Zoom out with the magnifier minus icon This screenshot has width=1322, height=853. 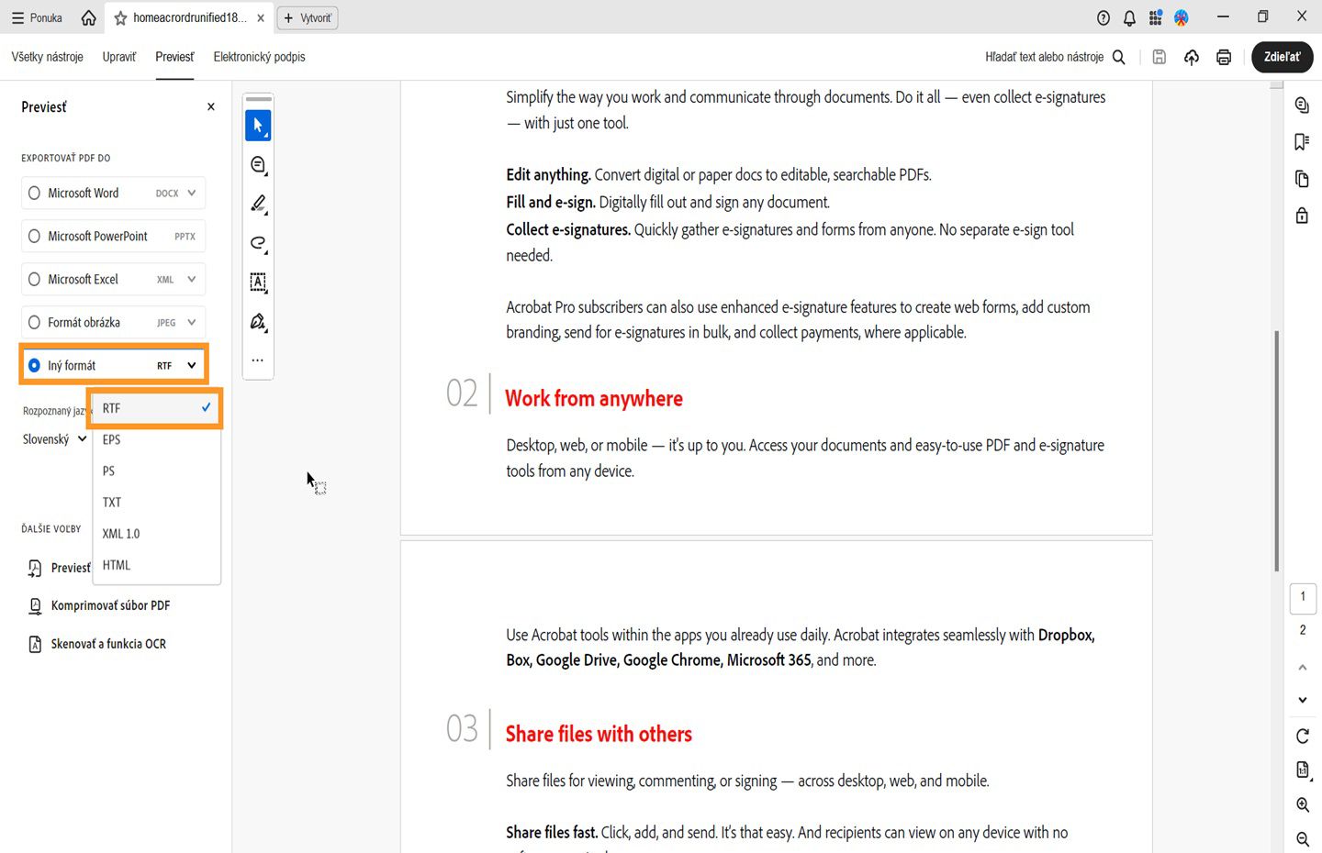(x=1303, y=838)
